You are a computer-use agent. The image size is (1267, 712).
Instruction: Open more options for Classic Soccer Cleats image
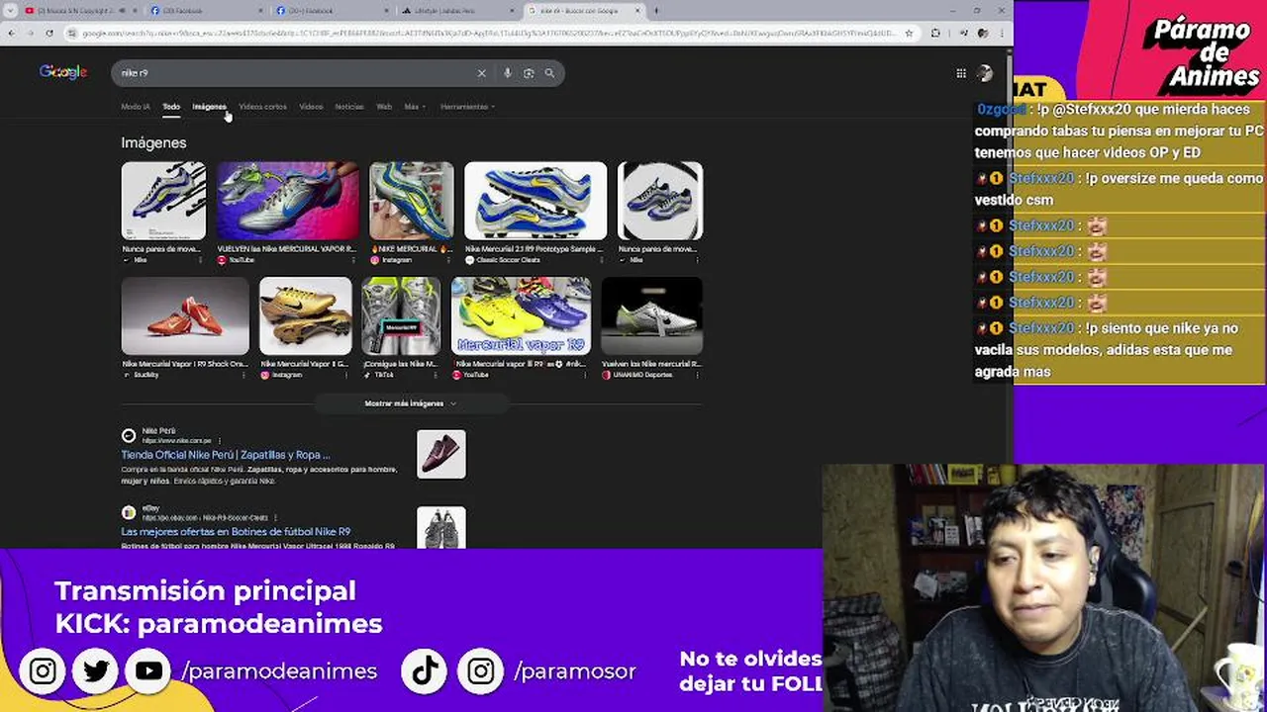602,260
